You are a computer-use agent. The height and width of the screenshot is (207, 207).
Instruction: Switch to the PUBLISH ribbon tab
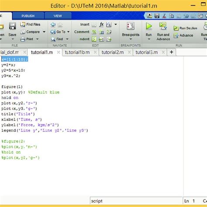point(28,16)
